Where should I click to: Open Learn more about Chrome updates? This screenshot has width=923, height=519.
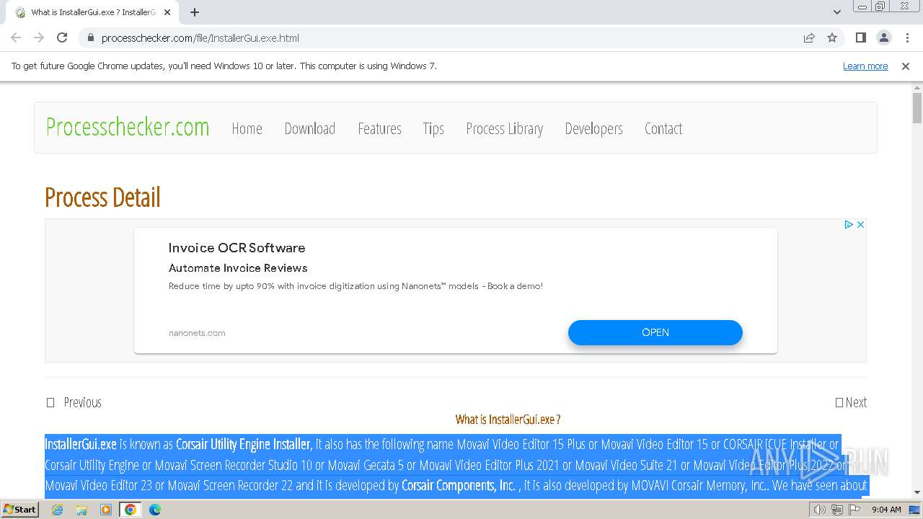click(865, 66)
